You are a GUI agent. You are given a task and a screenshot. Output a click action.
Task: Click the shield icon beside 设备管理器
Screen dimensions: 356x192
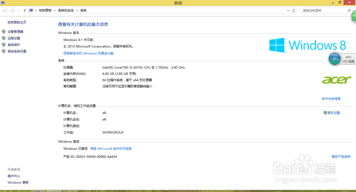(4, 32)
